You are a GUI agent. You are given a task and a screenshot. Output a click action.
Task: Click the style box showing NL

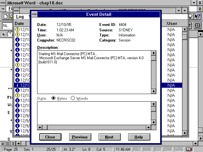tap(7, 26)
